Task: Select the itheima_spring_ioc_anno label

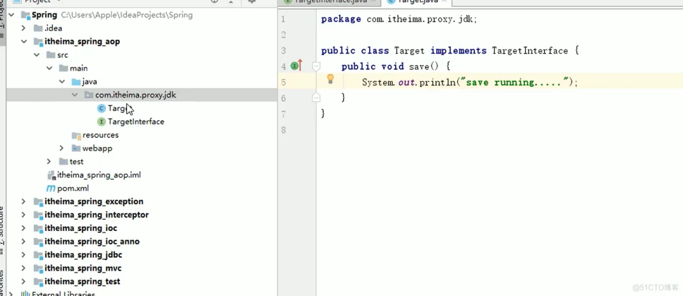Action: pyautogui.click(x=92, y=242)
